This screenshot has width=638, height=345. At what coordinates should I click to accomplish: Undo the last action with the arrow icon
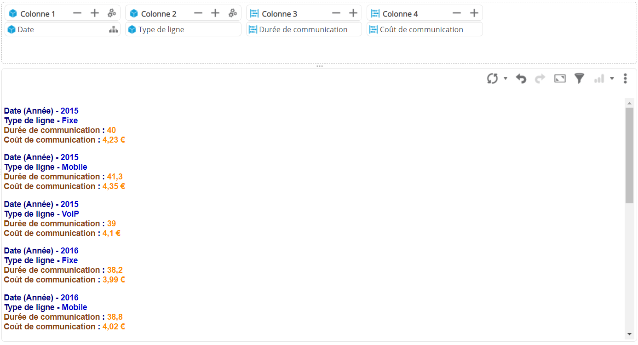click(x=521, y=79)
